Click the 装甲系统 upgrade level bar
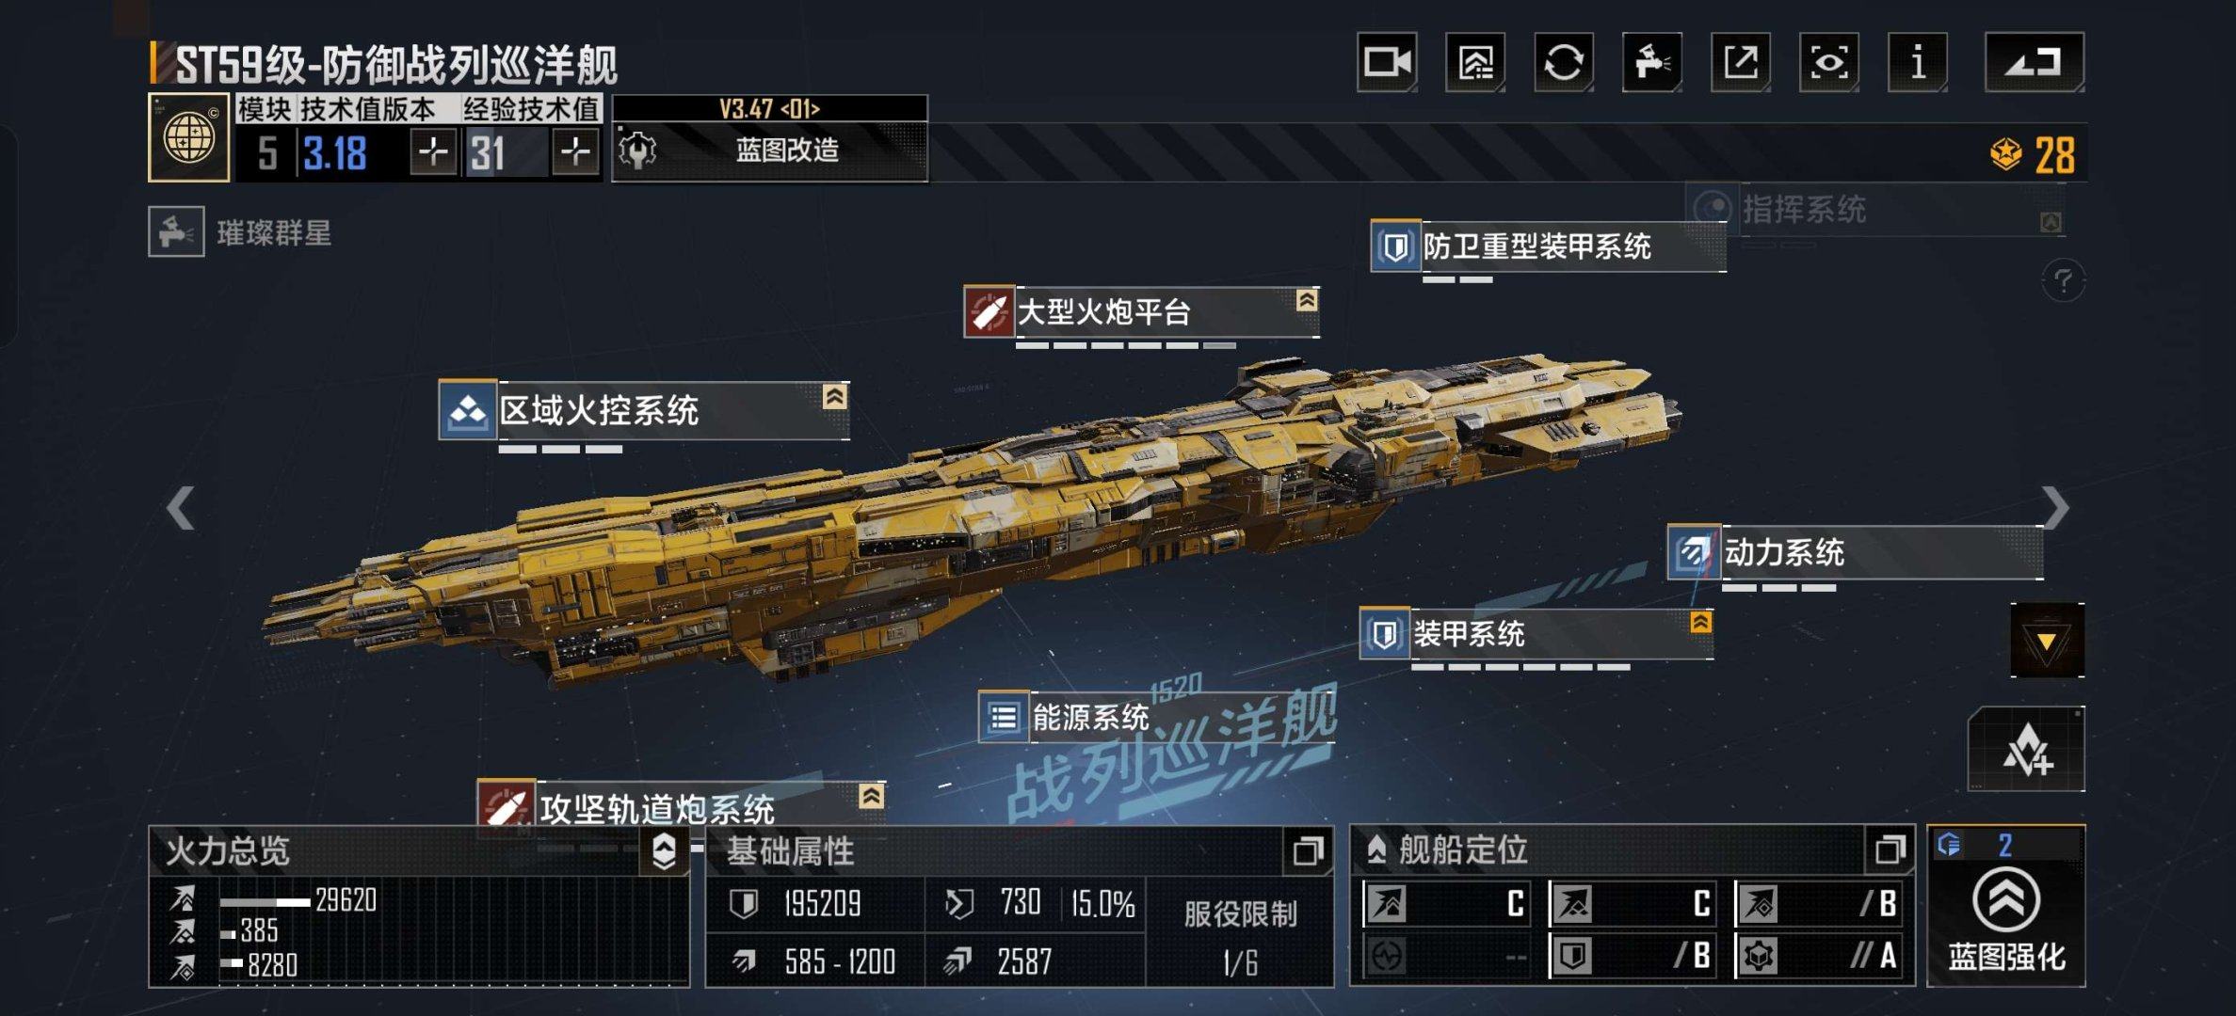Screen dimensions: 2236x1016 1520,667
